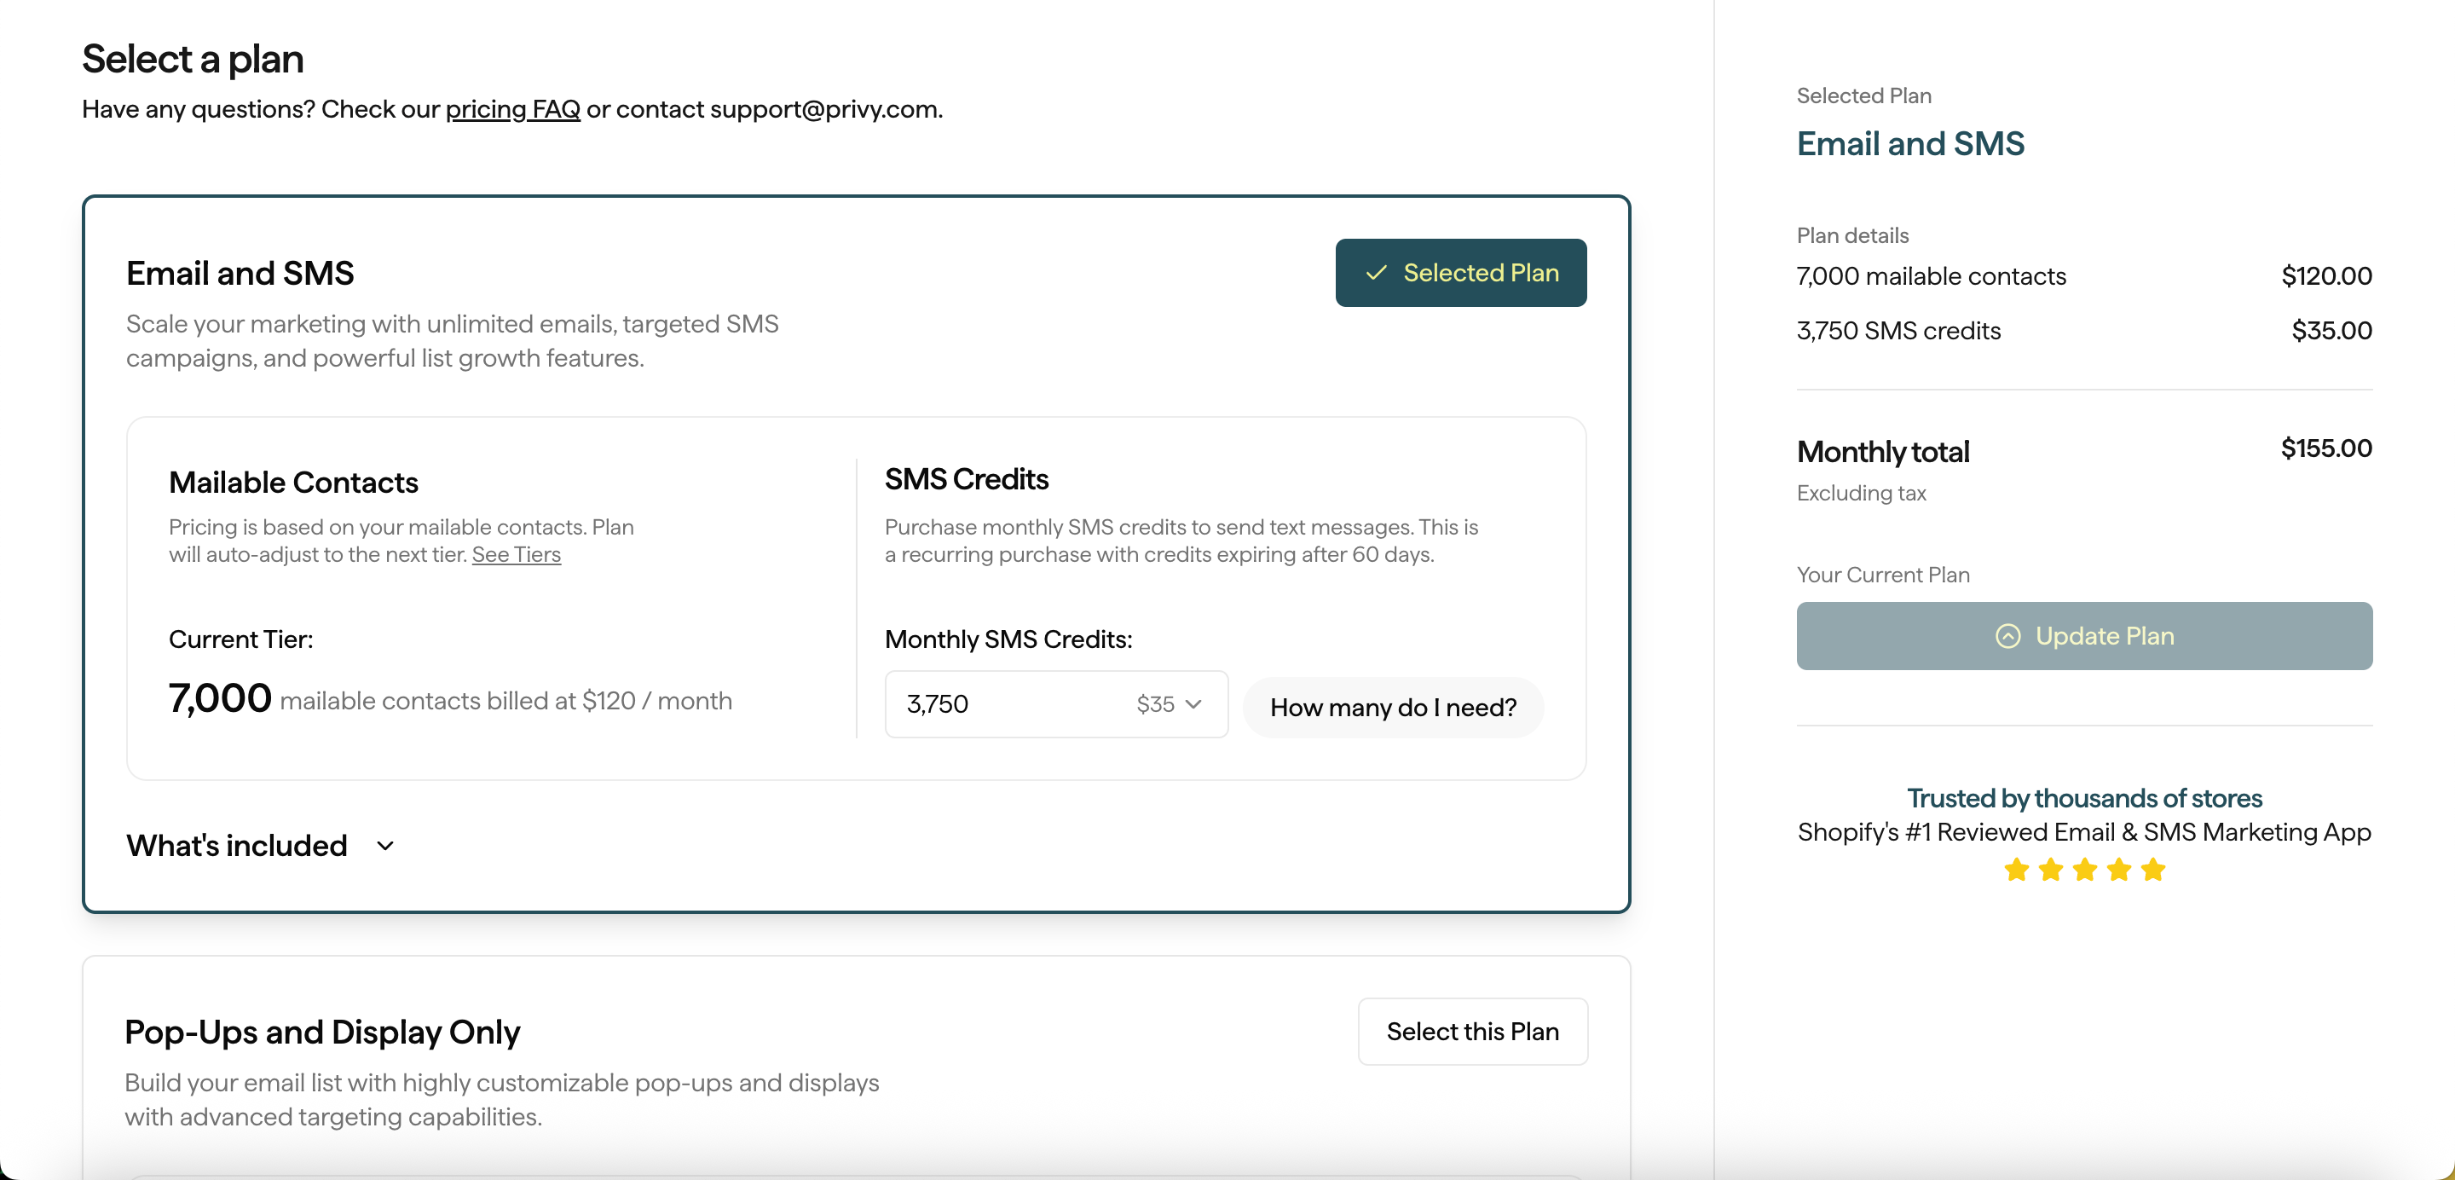Click the $155.00 monthly total
The image size is (2455, 1180).
(2325, 448)
